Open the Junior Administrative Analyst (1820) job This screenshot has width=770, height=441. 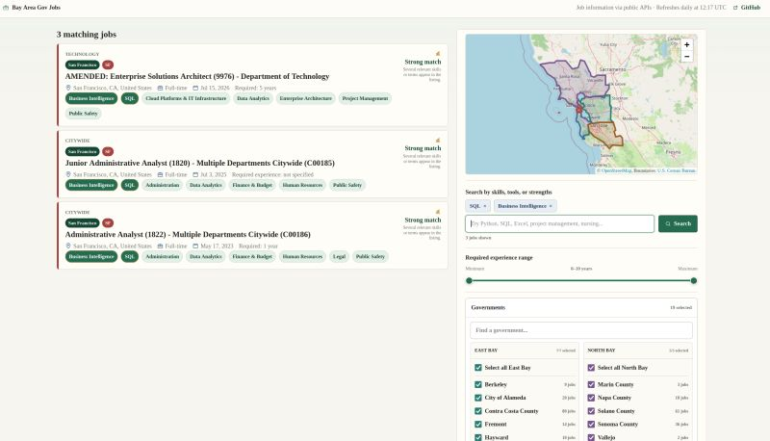[x=199, y=163]
